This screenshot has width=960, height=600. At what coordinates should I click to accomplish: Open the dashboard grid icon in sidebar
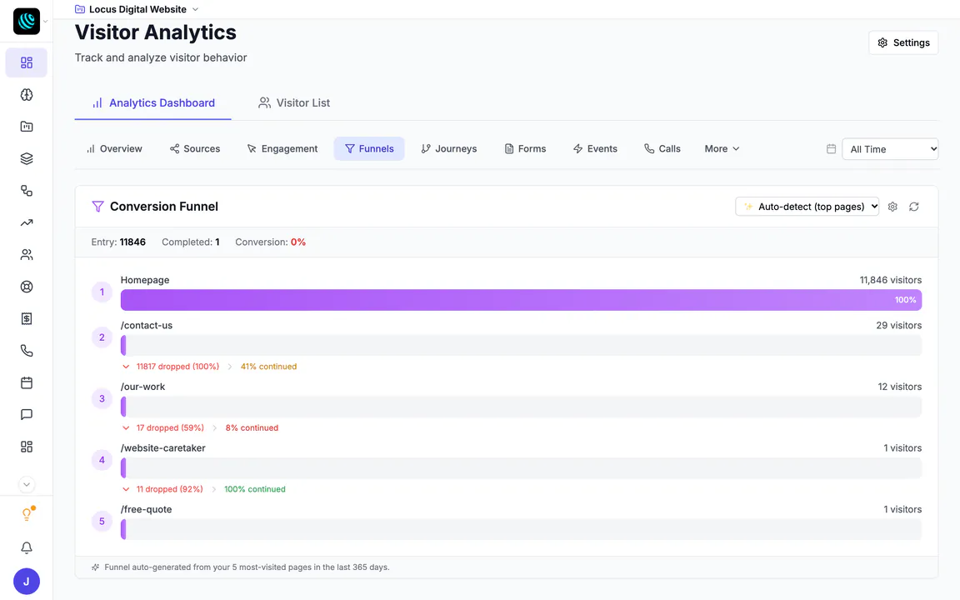[27, 62]
